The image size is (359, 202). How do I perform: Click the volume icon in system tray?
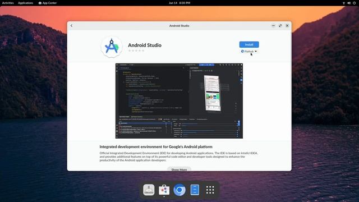[349, 3]
